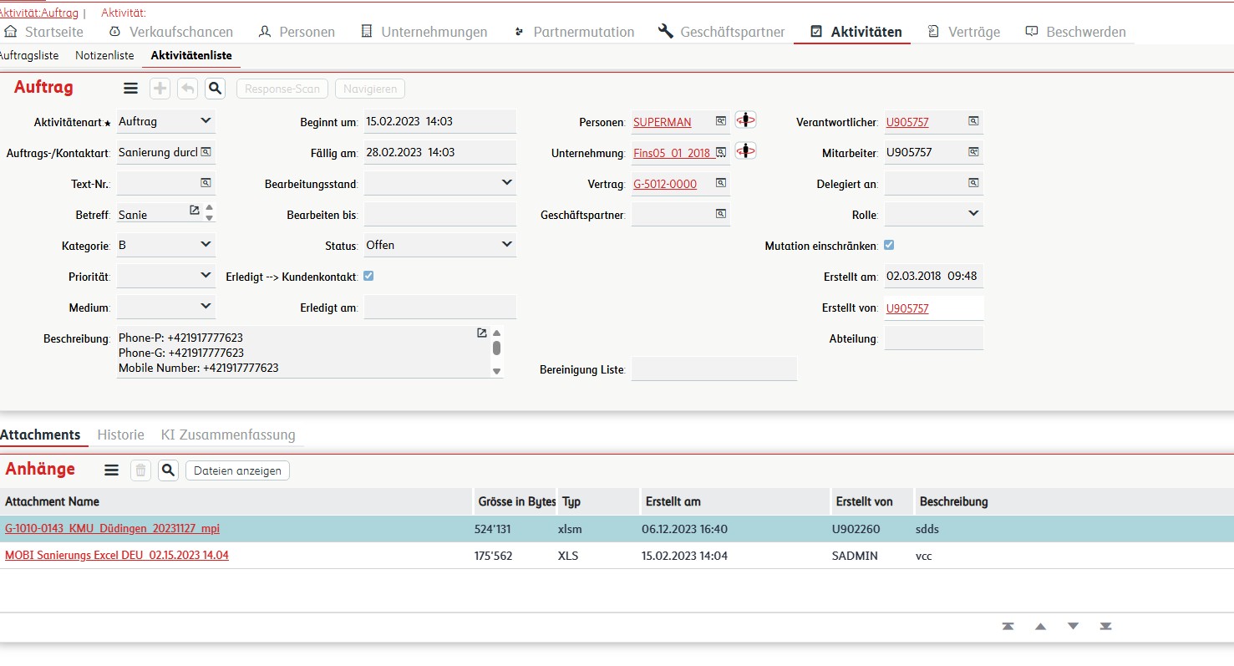Open the person 360 icon next to Personen
This screenshot has width=1234, height=666.
[745, 120]
